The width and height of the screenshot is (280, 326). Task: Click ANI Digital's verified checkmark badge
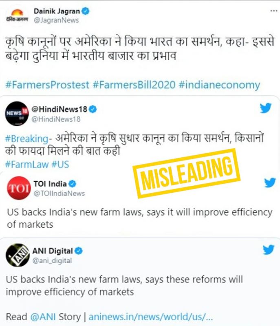79,251
